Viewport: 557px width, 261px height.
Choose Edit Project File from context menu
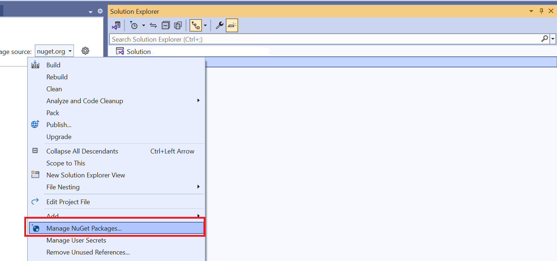pyautogui.click(x=68, y=202)
